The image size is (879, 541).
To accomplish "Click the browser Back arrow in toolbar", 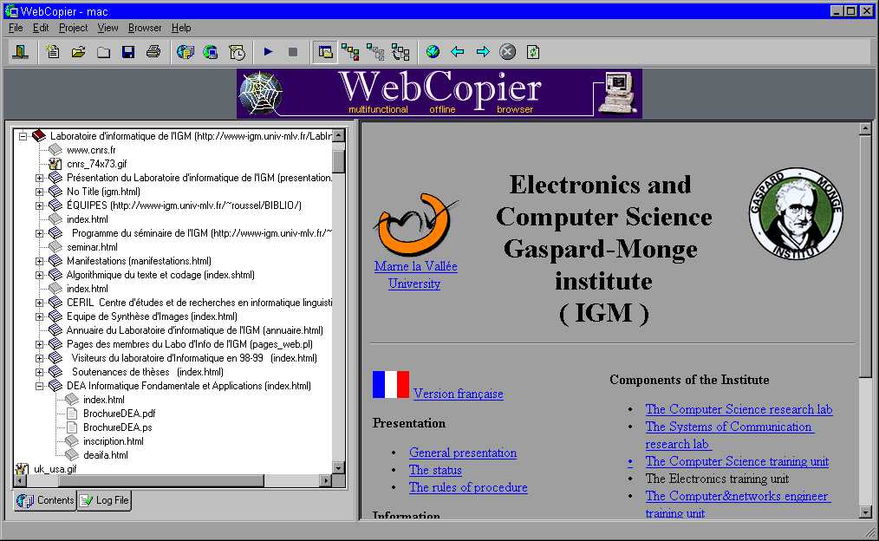I will click(x=458, y=52).
